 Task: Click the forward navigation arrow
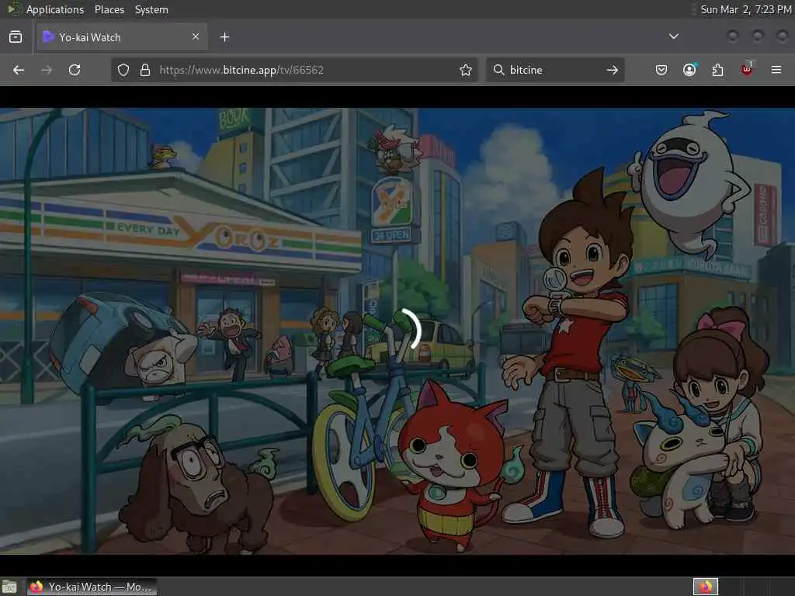coord(47,70)
